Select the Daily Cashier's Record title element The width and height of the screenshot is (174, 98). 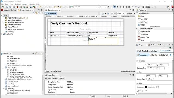69,23
